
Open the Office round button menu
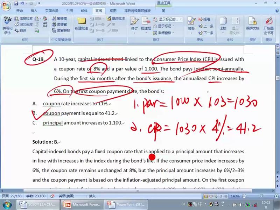(6, 6)
